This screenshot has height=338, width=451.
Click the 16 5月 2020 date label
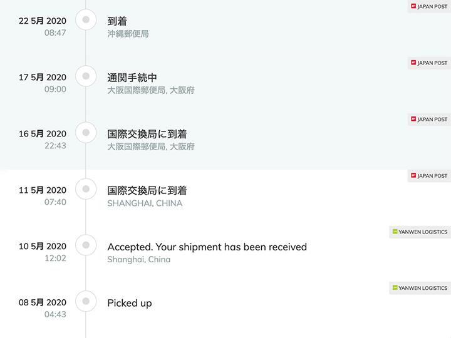pos(43,134)
